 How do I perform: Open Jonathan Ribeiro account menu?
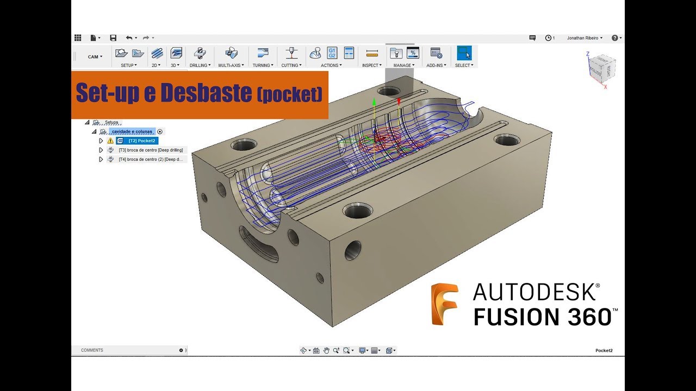[585, 38]
